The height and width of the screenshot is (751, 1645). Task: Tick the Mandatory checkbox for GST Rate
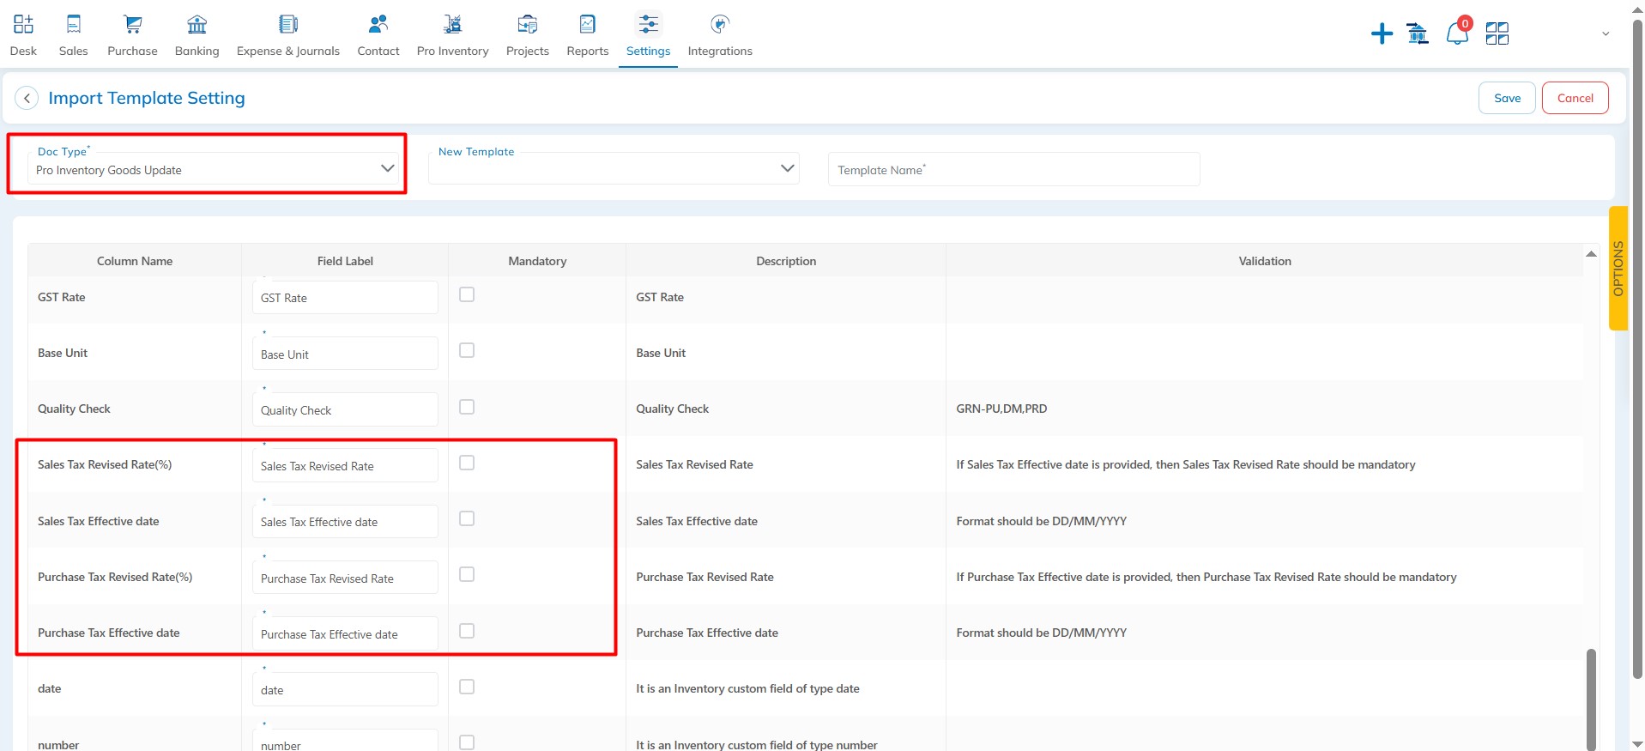pos(467,295)
